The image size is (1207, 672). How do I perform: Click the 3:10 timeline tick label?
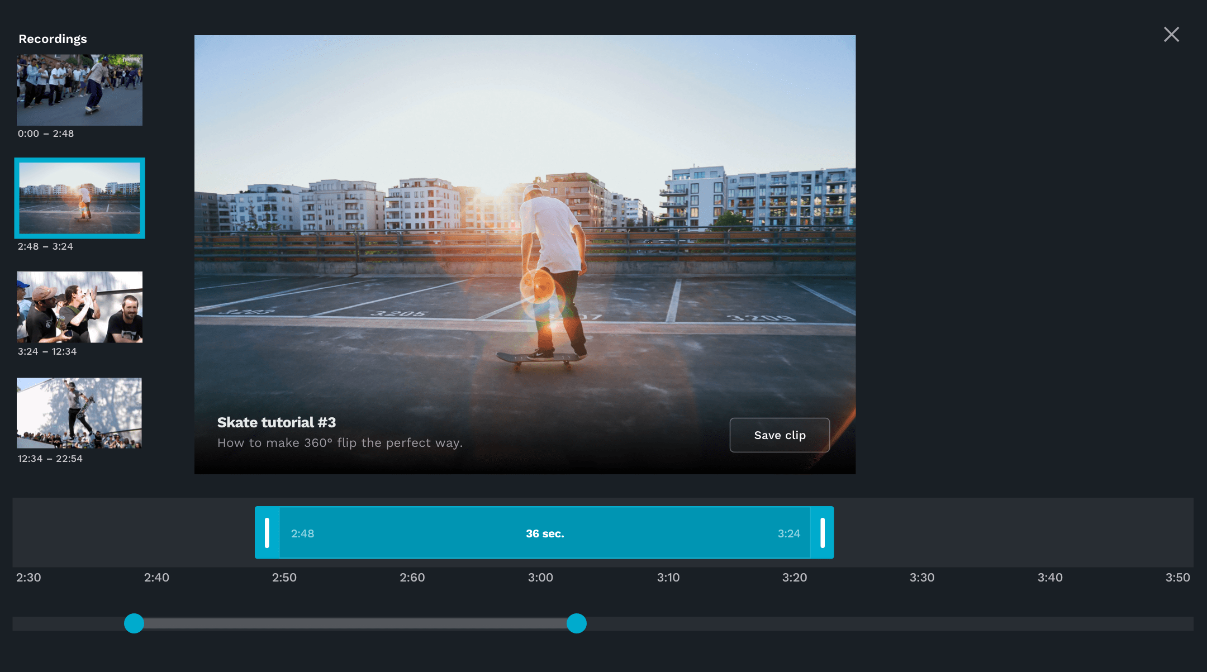[x=668, y=578]
